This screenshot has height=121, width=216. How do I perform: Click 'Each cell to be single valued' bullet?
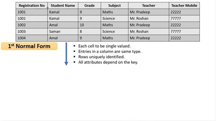[x=104, y=46]
